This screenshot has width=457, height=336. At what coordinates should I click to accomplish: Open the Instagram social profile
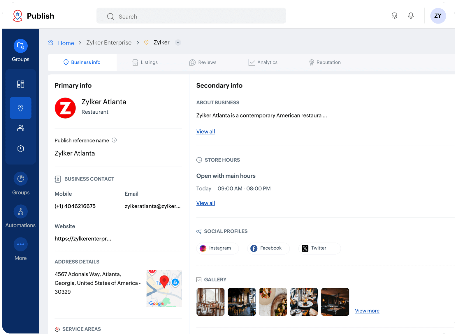point(217,249)
